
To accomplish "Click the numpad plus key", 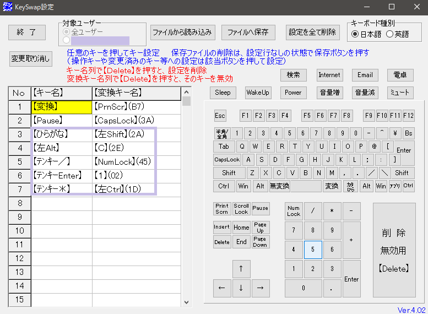I will pos(351,240).
